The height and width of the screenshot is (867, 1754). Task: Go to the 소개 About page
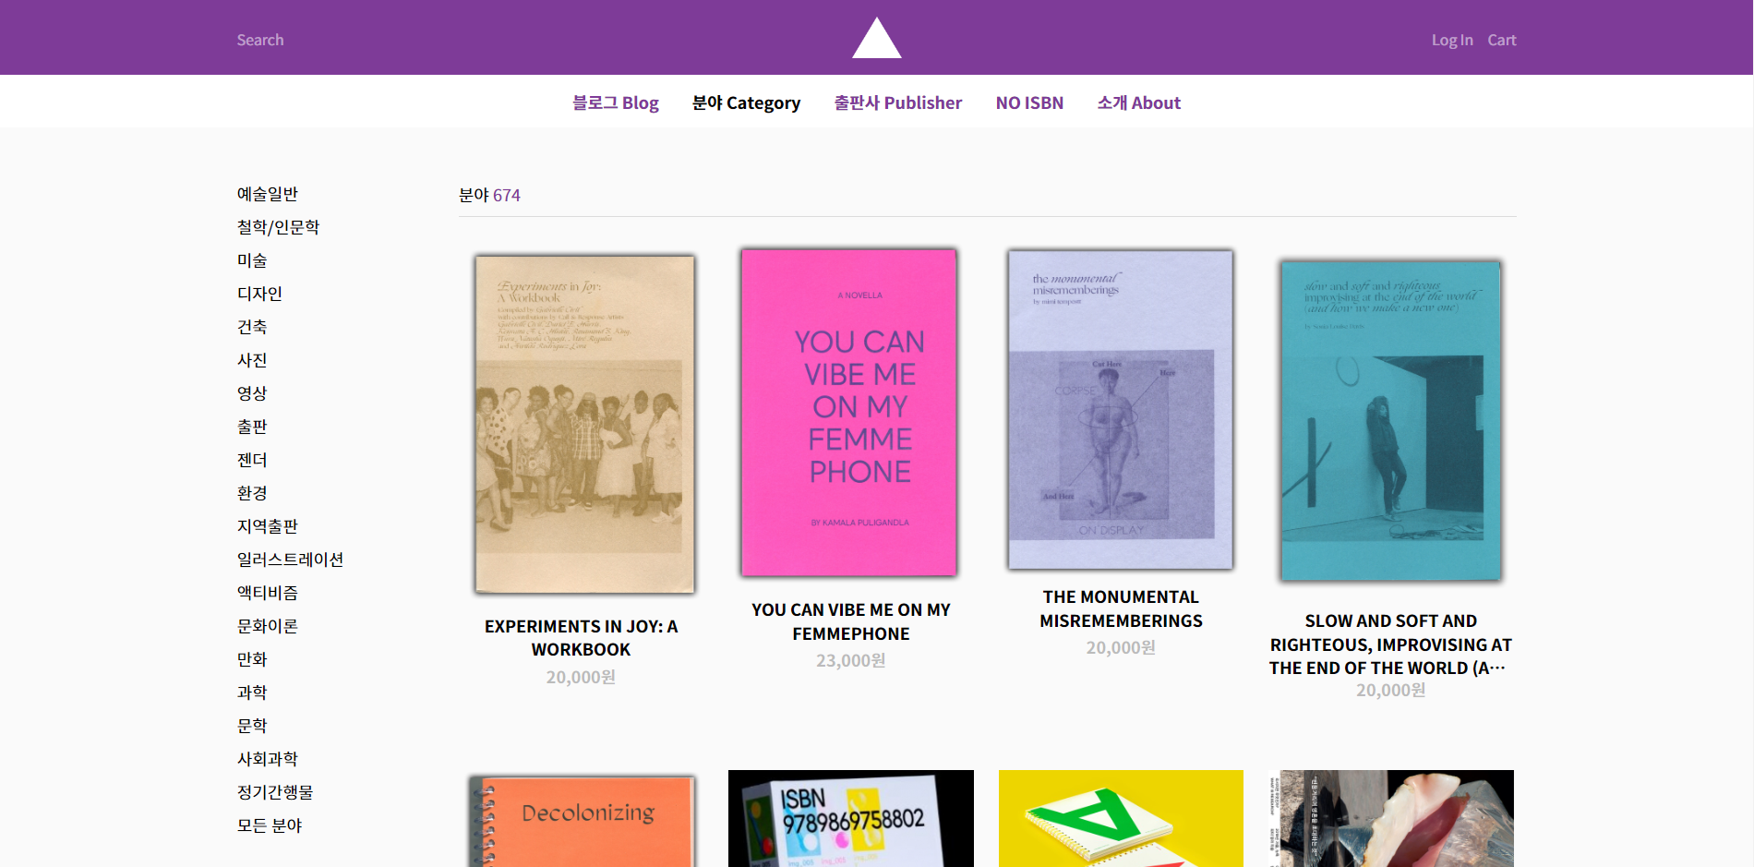pyautogui.click(x=1139, y=102)
